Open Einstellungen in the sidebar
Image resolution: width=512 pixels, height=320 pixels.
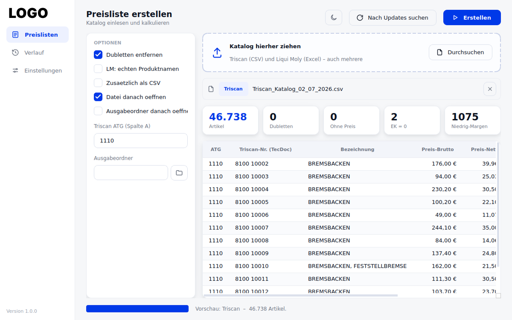[38, 70]
